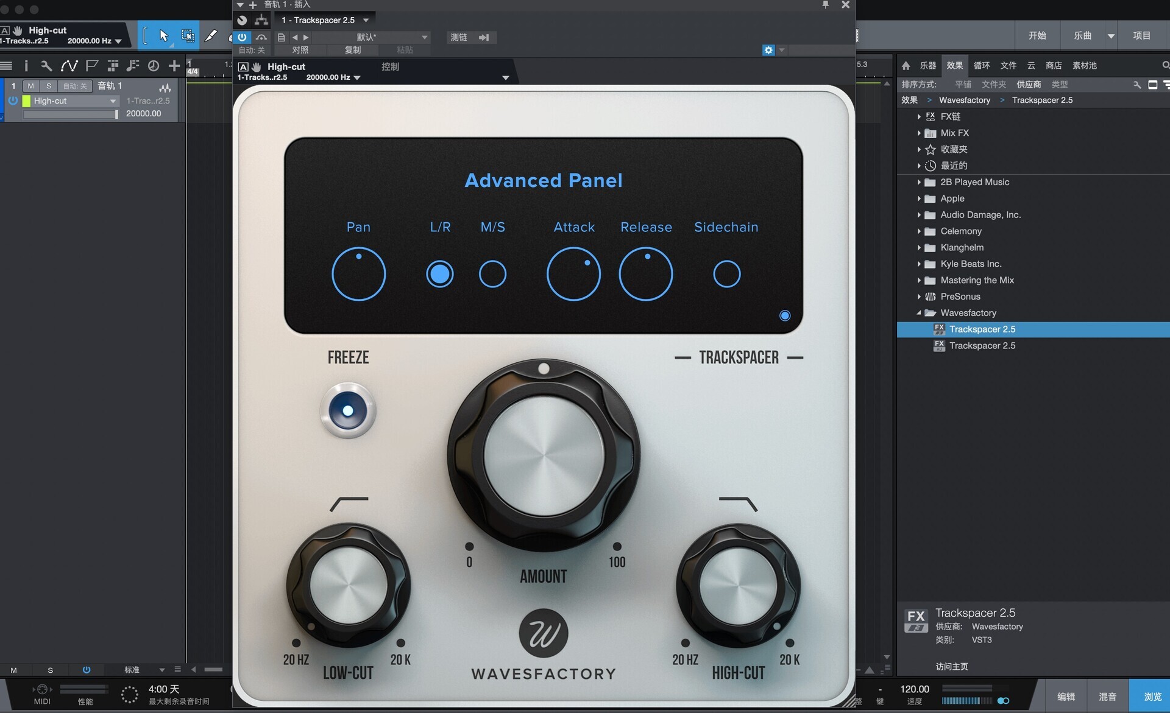Expand the PreSonus vendor folder
1170x713 pixels.
click(x=919, y=297)
